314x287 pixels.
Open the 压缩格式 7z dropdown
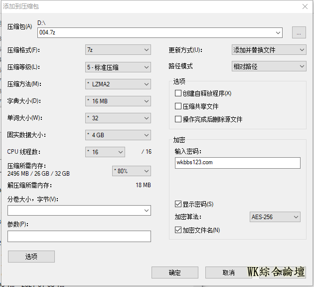[118, 50]
